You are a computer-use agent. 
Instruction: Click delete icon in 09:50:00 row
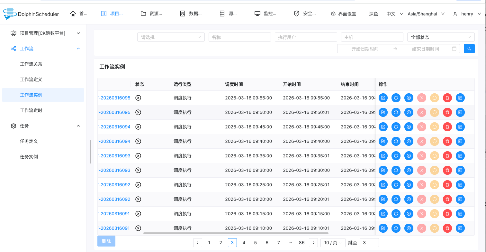447,112
